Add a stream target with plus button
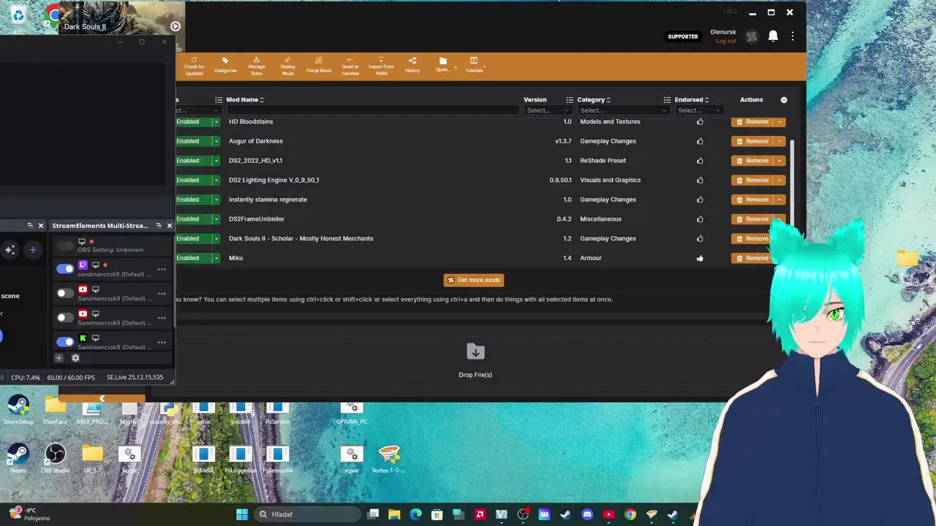Image resolution: width=936 pixels, height=526 pixels. [x=59, y=358]
